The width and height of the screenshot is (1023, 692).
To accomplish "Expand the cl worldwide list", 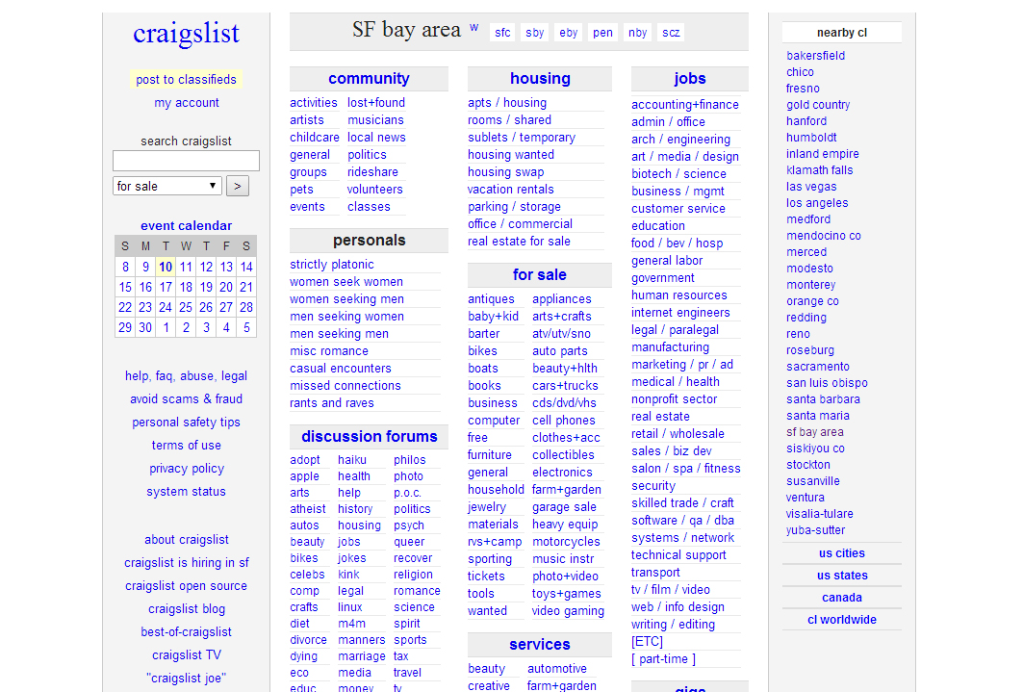I will tap(842, 620).
